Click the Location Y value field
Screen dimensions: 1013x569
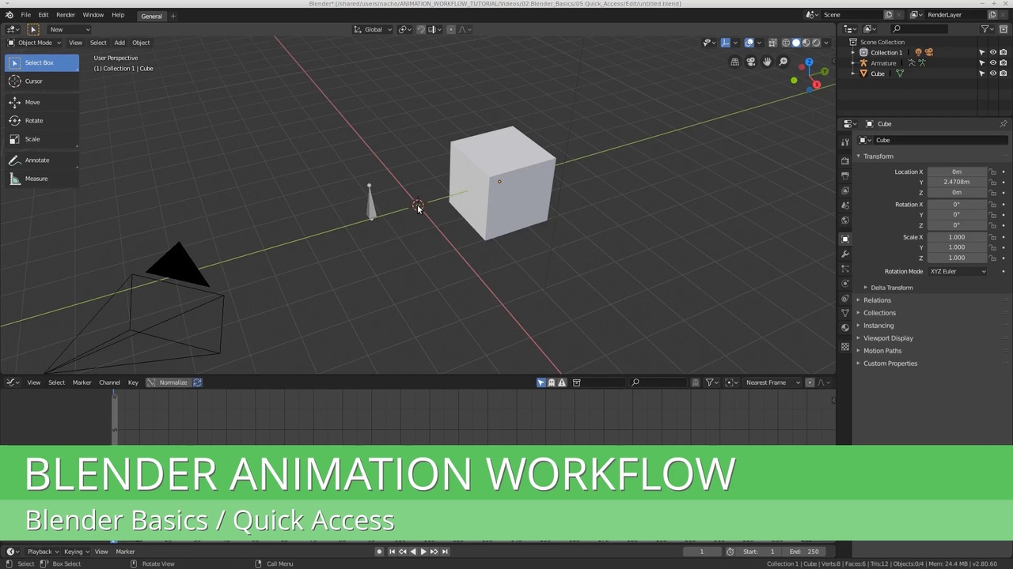click(957, 182)
